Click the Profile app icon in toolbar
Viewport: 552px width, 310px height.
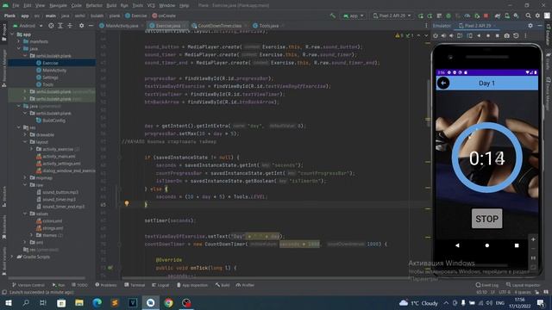(x=467, y=15)
